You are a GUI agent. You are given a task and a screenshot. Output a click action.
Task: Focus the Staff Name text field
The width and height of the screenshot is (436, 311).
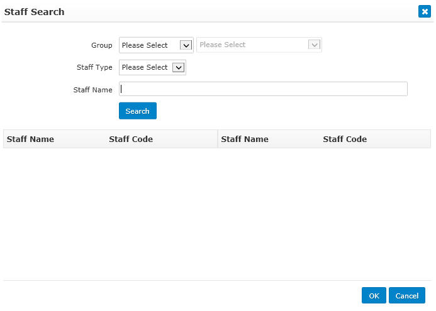tap(263, 89)
